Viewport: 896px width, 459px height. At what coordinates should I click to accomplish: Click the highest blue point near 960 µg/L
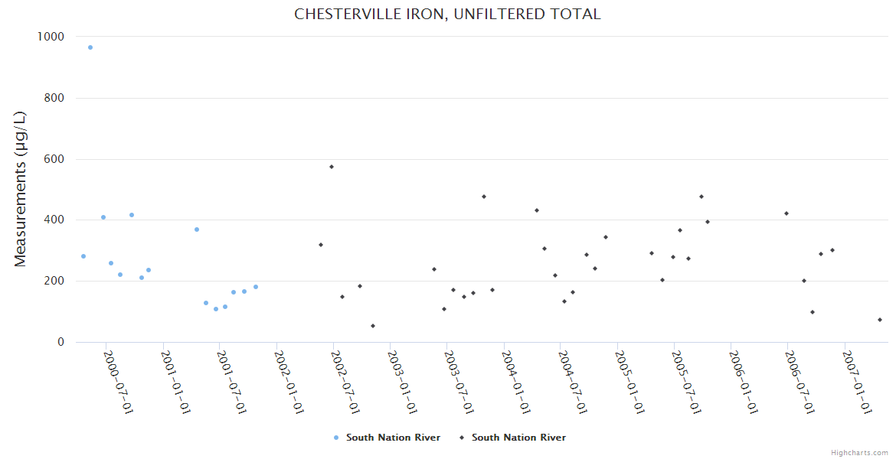pyautogui.click(x=90, y=47)
